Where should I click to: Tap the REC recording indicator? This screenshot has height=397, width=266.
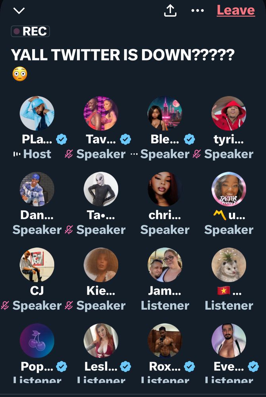click(x=30, y=31)
